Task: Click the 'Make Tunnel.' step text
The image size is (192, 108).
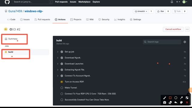Action: point(71,88)
